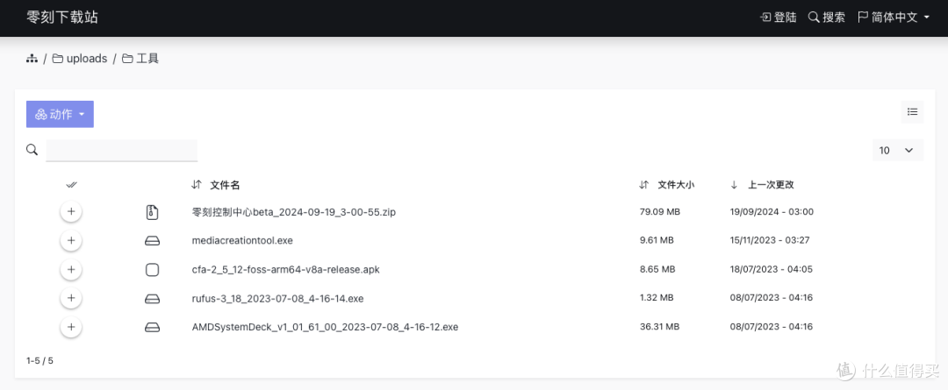Switch to list view with top-right icon
The width and height of the screenshot is (948, 390).
coord(912,111)
